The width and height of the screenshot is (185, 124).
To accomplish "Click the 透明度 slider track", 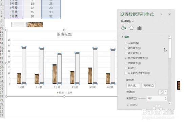I will pos(142,98).
